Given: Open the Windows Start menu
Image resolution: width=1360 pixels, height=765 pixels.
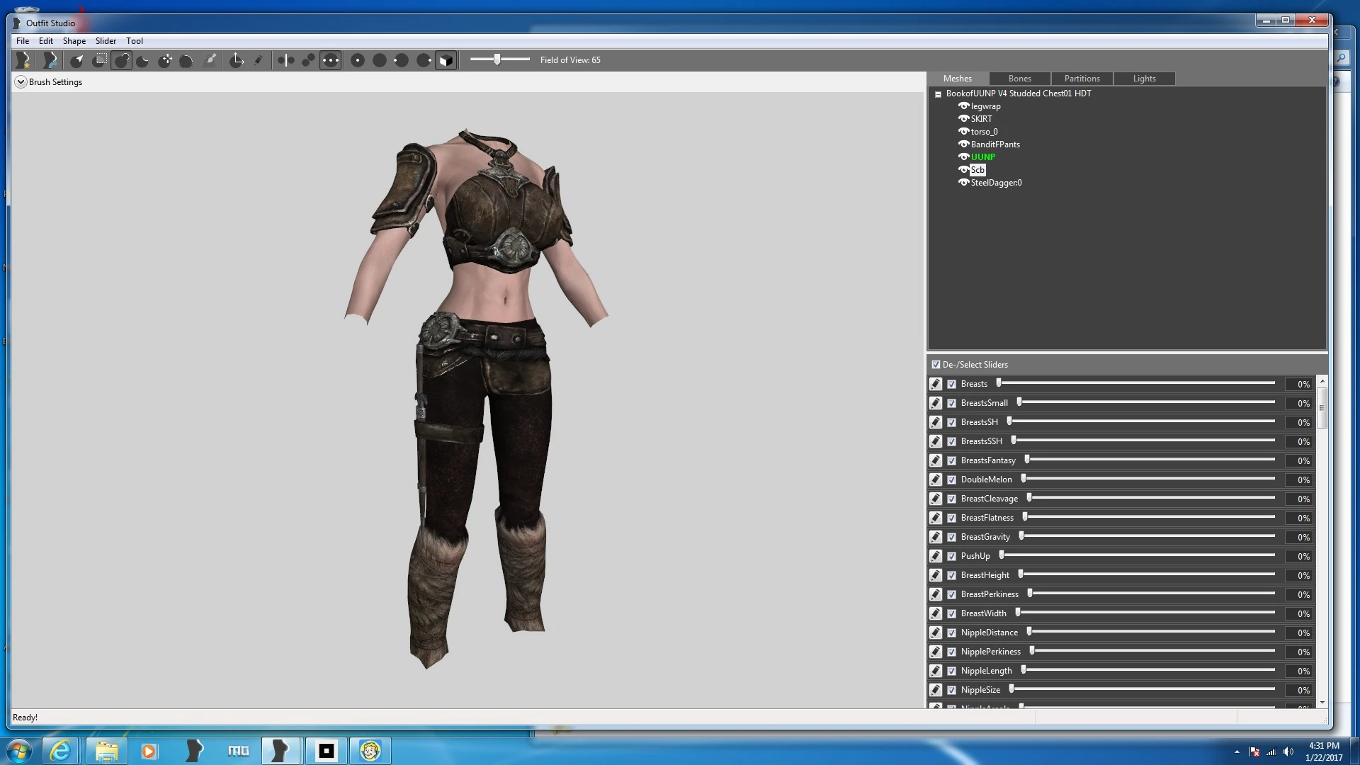Looking at the screenshot, I should point(18,751).
